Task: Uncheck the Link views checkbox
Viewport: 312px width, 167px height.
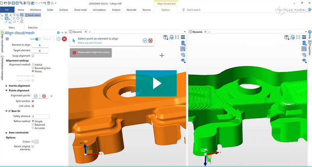Action: (33, 106)
